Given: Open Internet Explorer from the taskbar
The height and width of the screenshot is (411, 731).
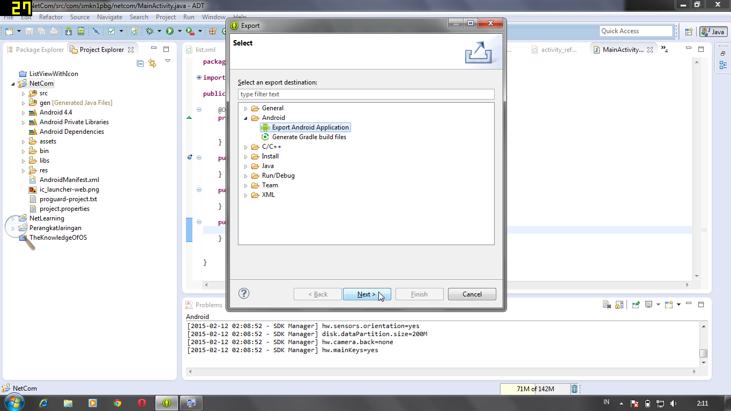Looking at the screenshot, I should point(43,402).
